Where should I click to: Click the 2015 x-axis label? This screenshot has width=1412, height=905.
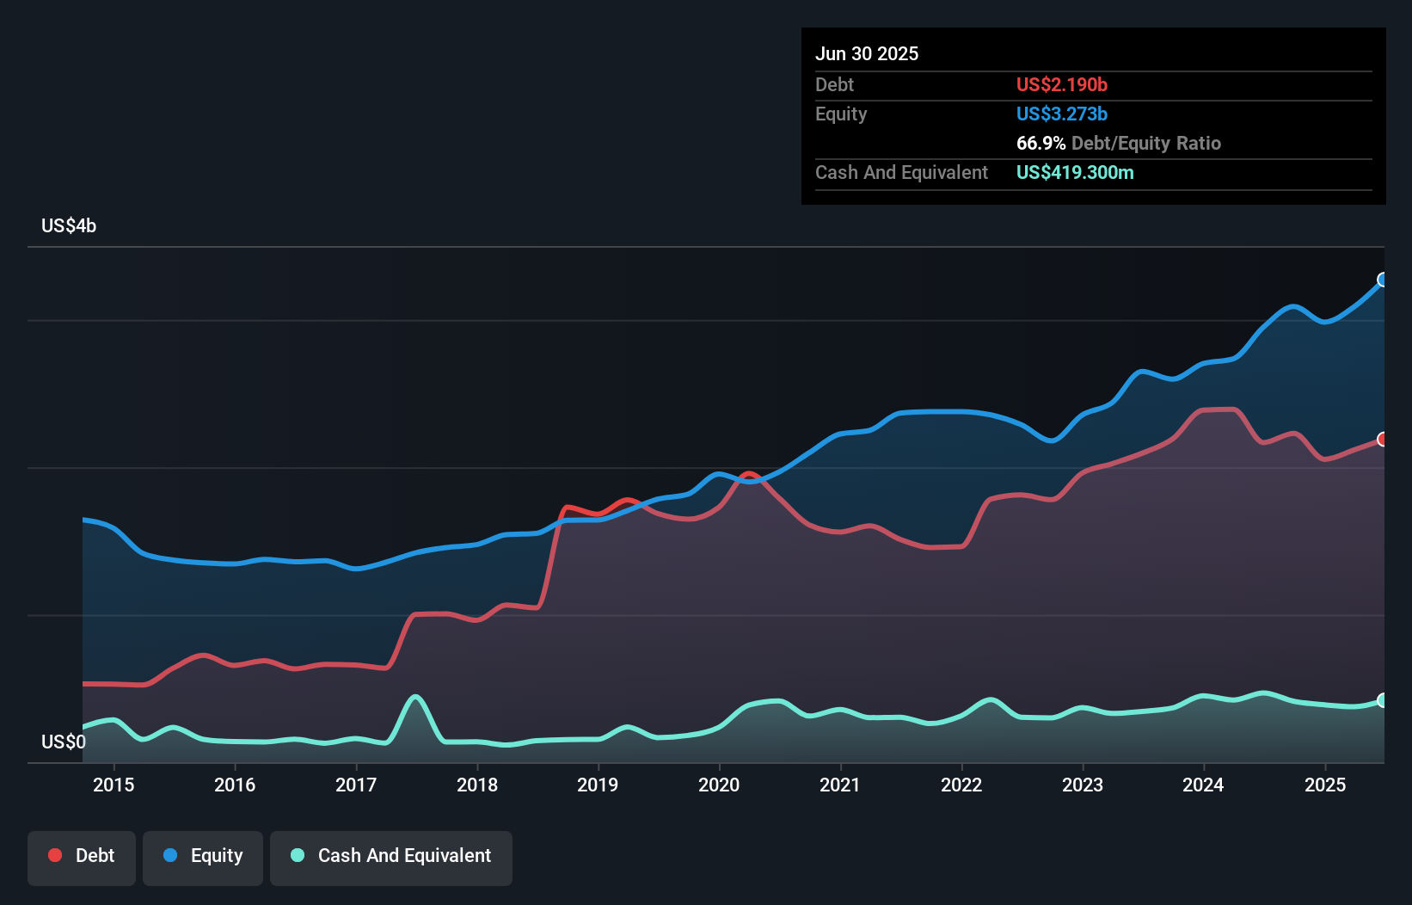tap(114, 785)
